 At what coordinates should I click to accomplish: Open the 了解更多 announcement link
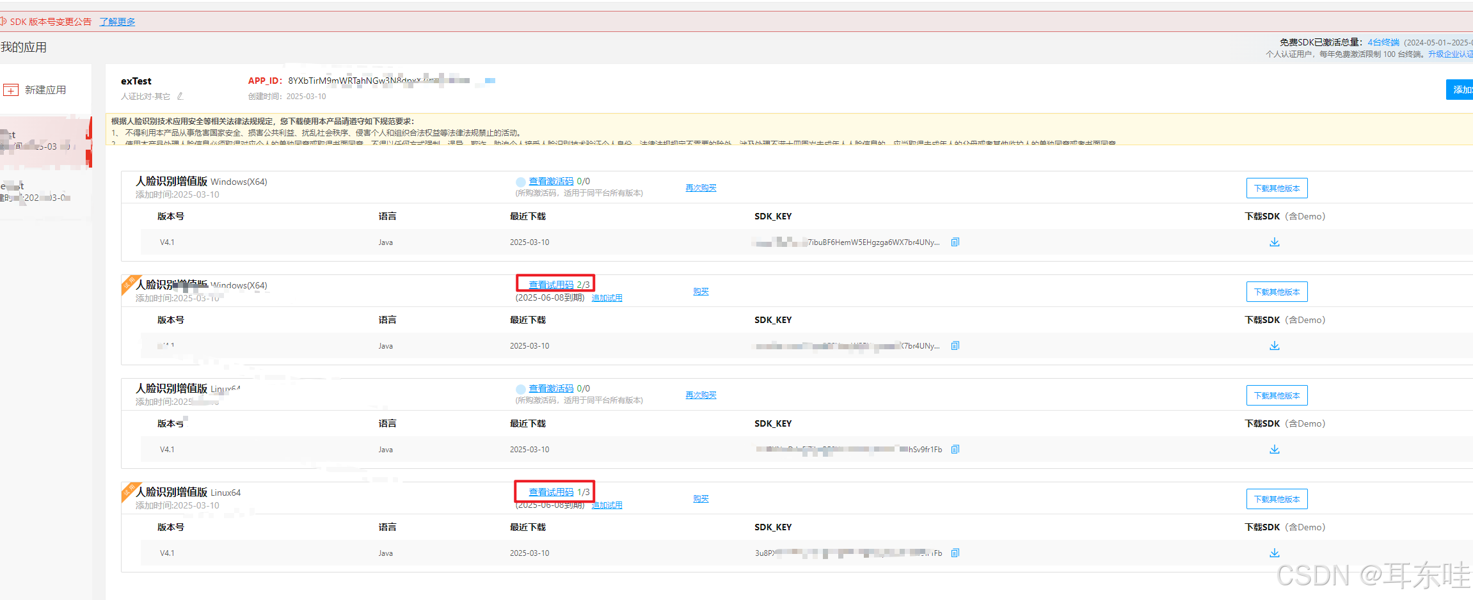[117, 21]
